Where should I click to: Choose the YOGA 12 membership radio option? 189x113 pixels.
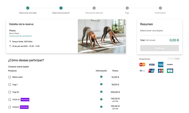tap(10, 100)
